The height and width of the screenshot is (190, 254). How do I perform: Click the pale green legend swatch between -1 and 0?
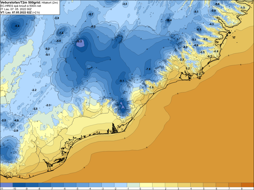tap(133, 185)
